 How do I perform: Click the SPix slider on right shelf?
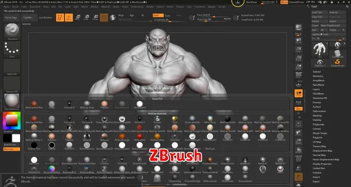298,34
